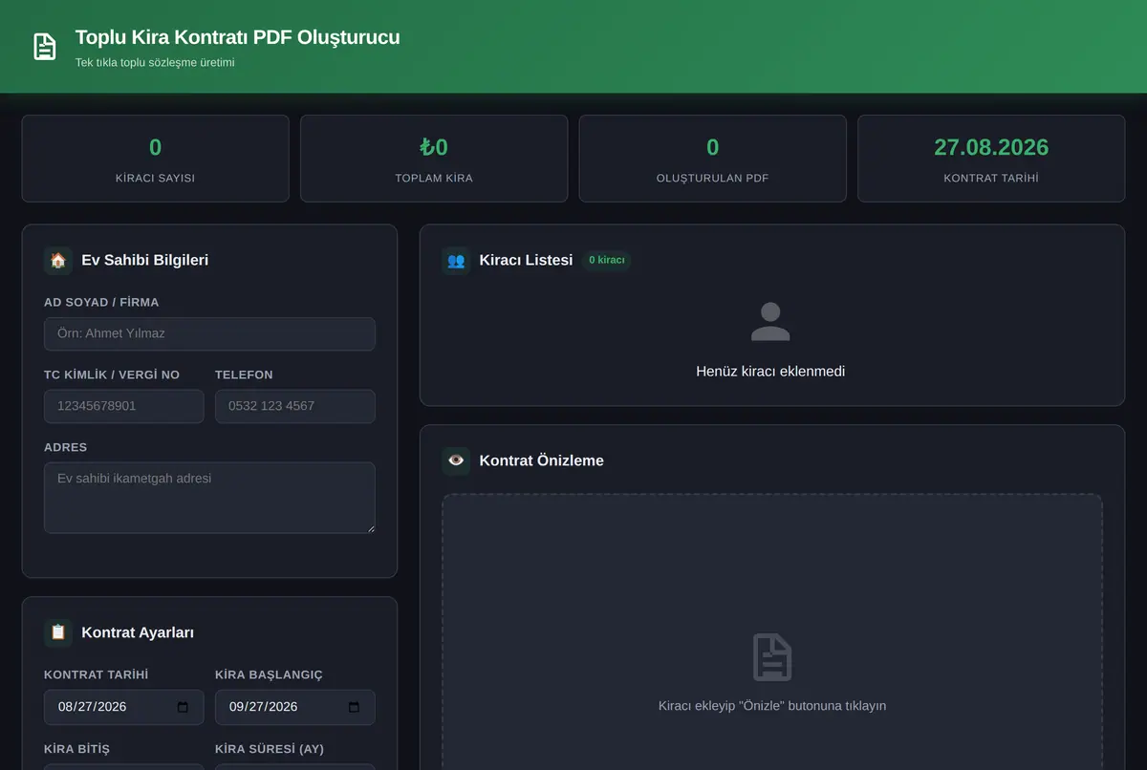Click the "Kiracı Listesi" heading
This screenshot has width=1147, height=770.
pyautogui.click(x=527, y=260)
